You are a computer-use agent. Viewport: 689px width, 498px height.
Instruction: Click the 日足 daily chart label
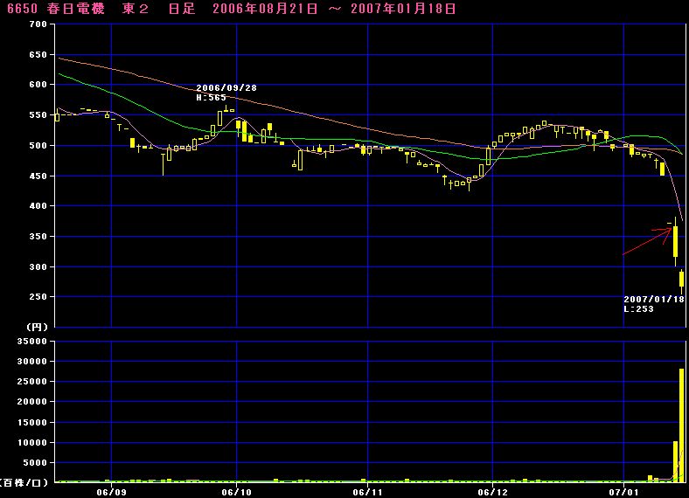click(182, 9)
